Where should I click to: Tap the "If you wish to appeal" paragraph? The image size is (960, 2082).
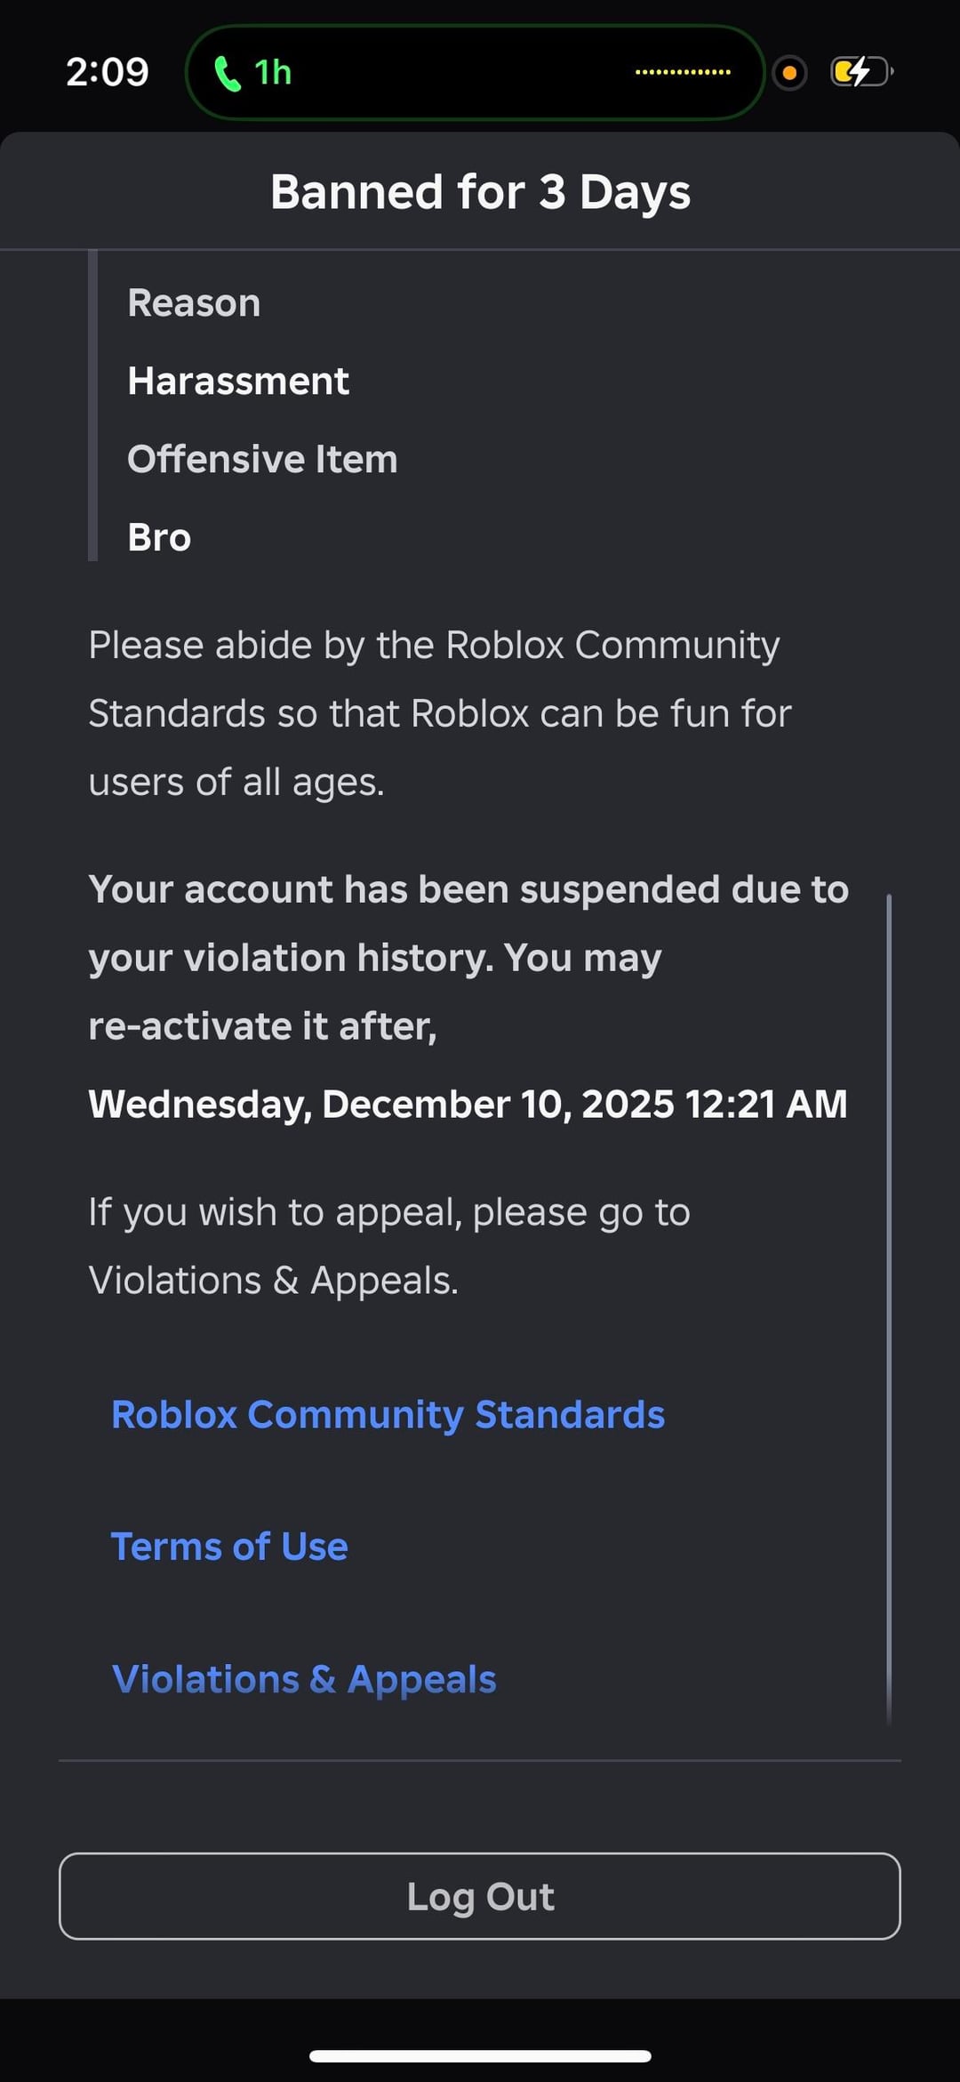pos(389,1246)
